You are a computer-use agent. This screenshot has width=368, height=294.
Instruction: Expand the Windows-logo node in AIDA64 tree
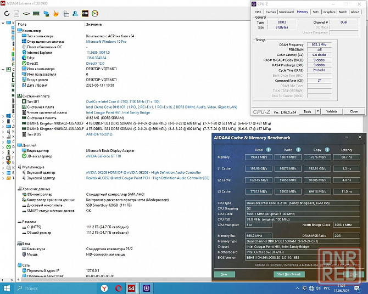(x=3, y=116)
